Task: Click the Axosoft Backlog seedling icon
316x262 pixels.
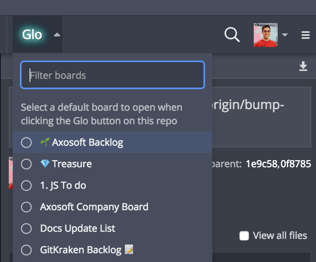Action: [x=44, y=142]
